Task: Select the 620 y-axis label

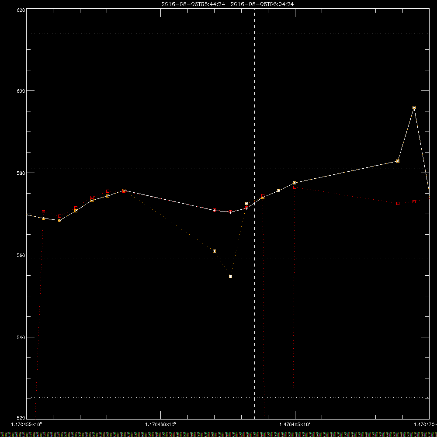Action: point(21,10)
